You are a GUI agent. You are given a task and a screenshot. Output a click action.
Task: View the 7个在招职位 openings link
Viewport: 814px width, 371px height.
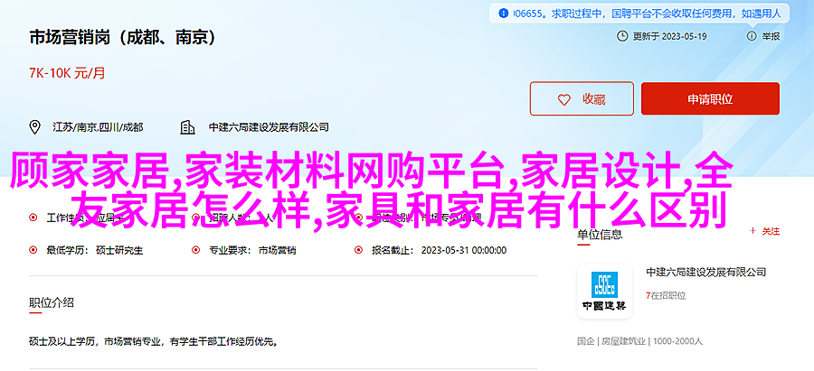click(666, 296)
